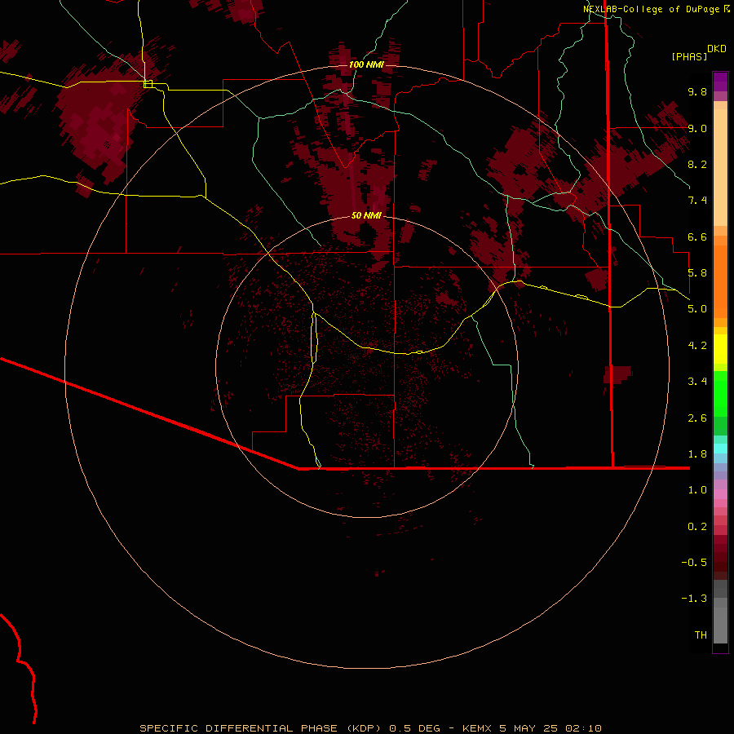This screenshot has height=734, width=734.
Task: Click the "KEMX" radar ID in the caption
Action: (477, 728)
